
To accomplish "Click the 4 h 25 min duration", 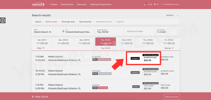I will [x=96, y=57].
